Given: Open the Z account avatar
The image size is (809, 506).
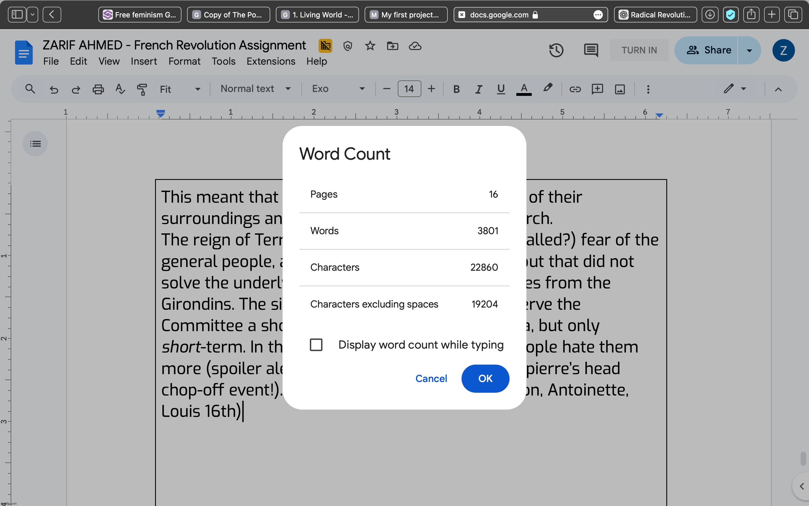Looking at the screenshot, I should (x=783, y=50).
